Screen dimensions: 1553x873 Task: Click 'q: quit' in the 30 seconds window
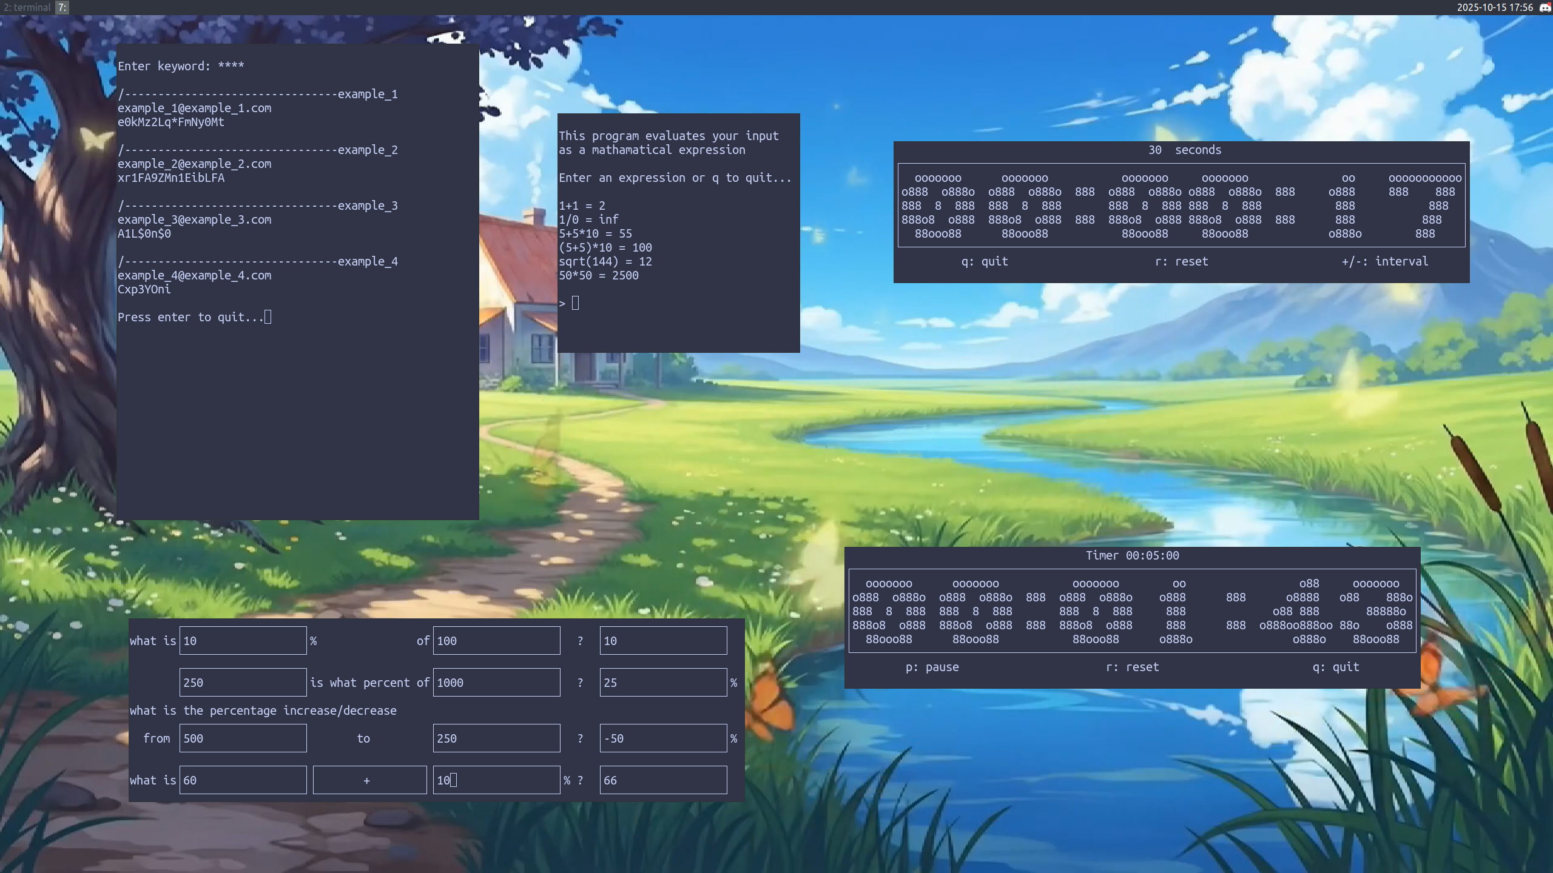tap(984, 261)
